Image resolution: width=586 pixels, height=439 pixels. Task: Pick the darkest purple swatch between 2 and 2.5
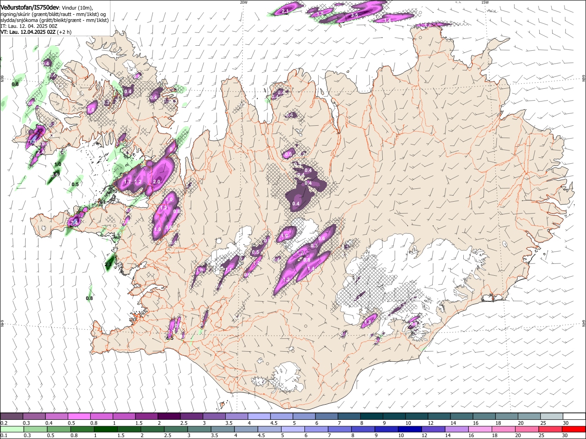(x=168, y=417)
